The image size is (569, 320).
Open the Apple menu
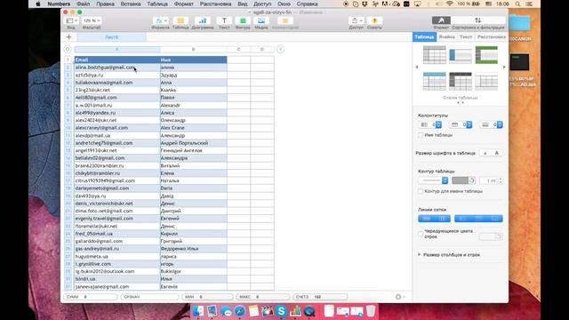point(38,4)
